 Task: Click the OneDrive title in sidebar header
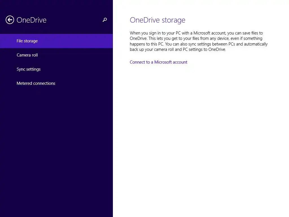pos(32,20)
